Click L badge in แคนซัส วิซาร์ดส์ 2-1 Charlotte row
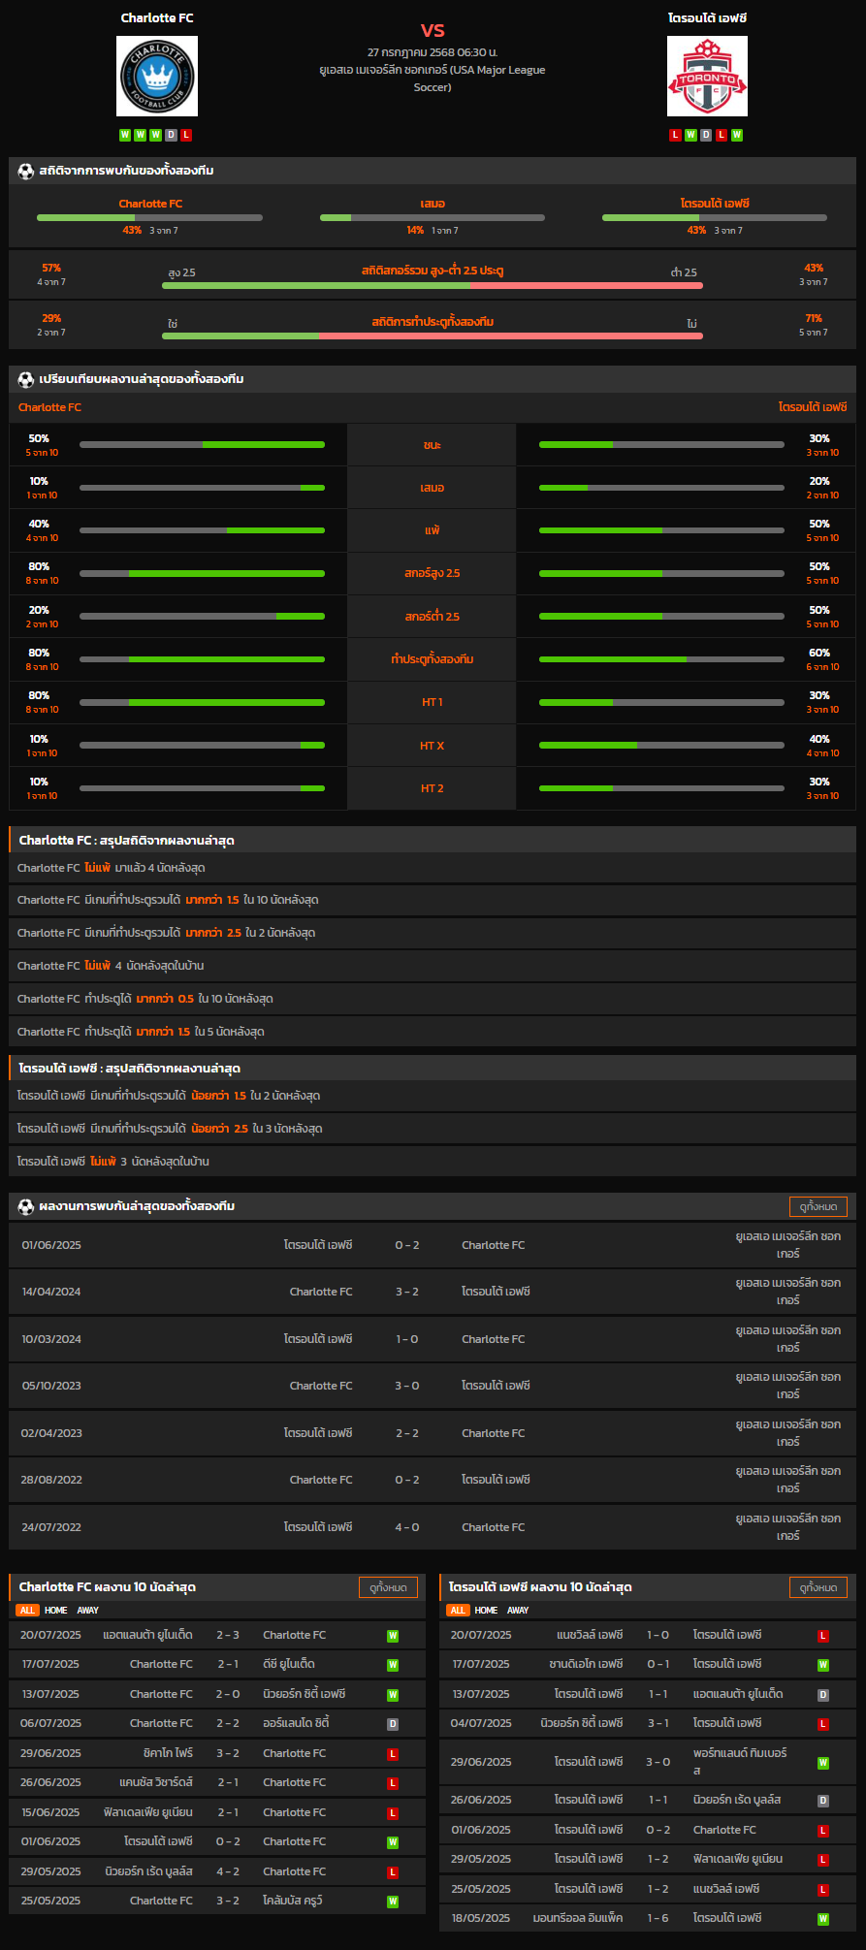866x1950 pixels. pyautogui.click(x=393, y=1783)
